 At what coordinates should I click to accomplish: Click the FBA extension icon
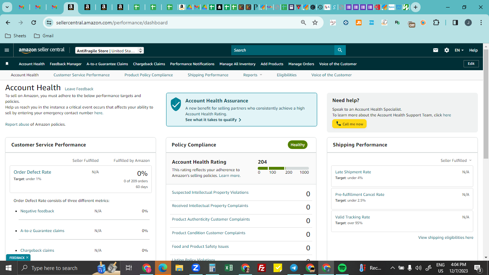click(x=372, y=23)
